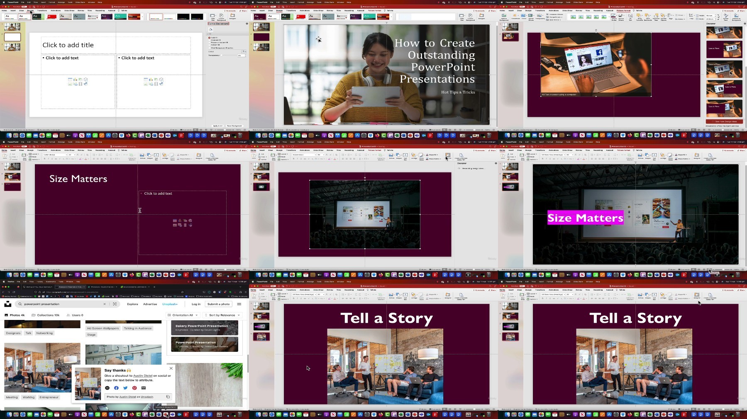Toggle AutoSave in the Unsplash-adjacent 'Click to add text' Size Matters window
Viewport: 747px width, 419px height.
click(24, 146)
